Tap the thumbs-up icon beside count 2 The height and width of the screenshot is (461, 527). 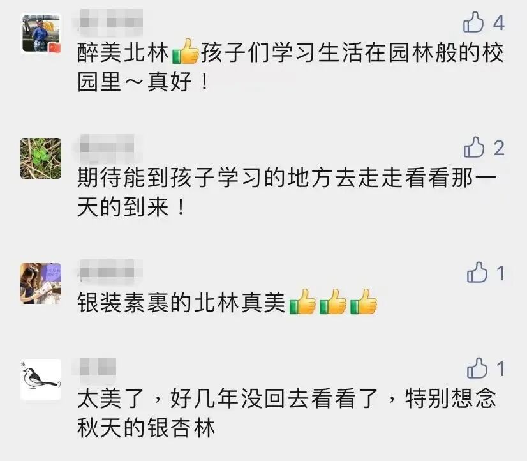click(474, 147)
